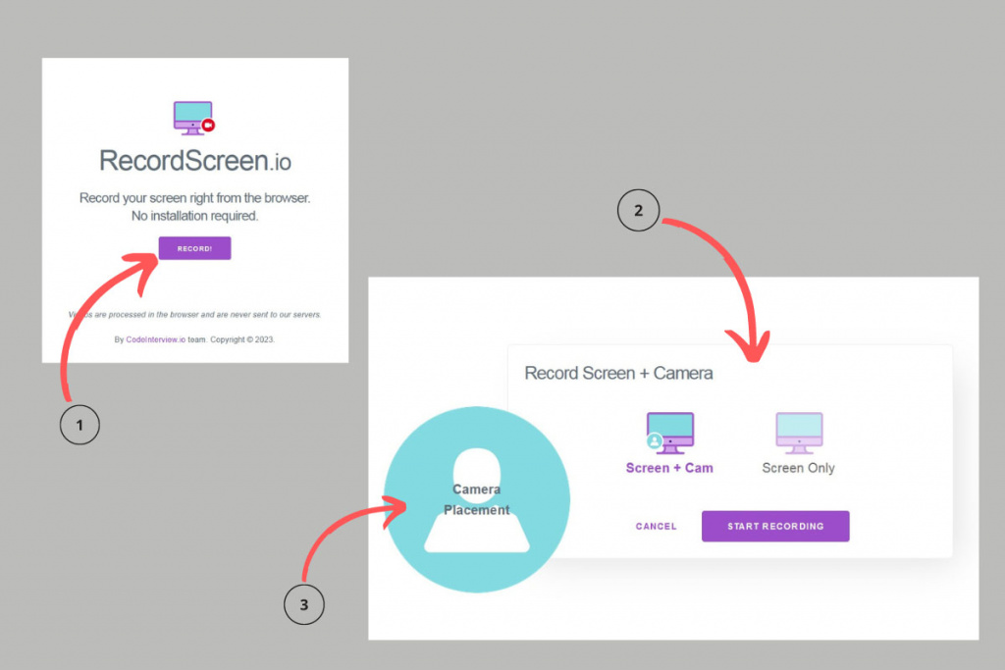This screenshot has width=1005, height=670.
Task: Select the Screen + Cam monitor icon
Action: (x=669, y=433)
